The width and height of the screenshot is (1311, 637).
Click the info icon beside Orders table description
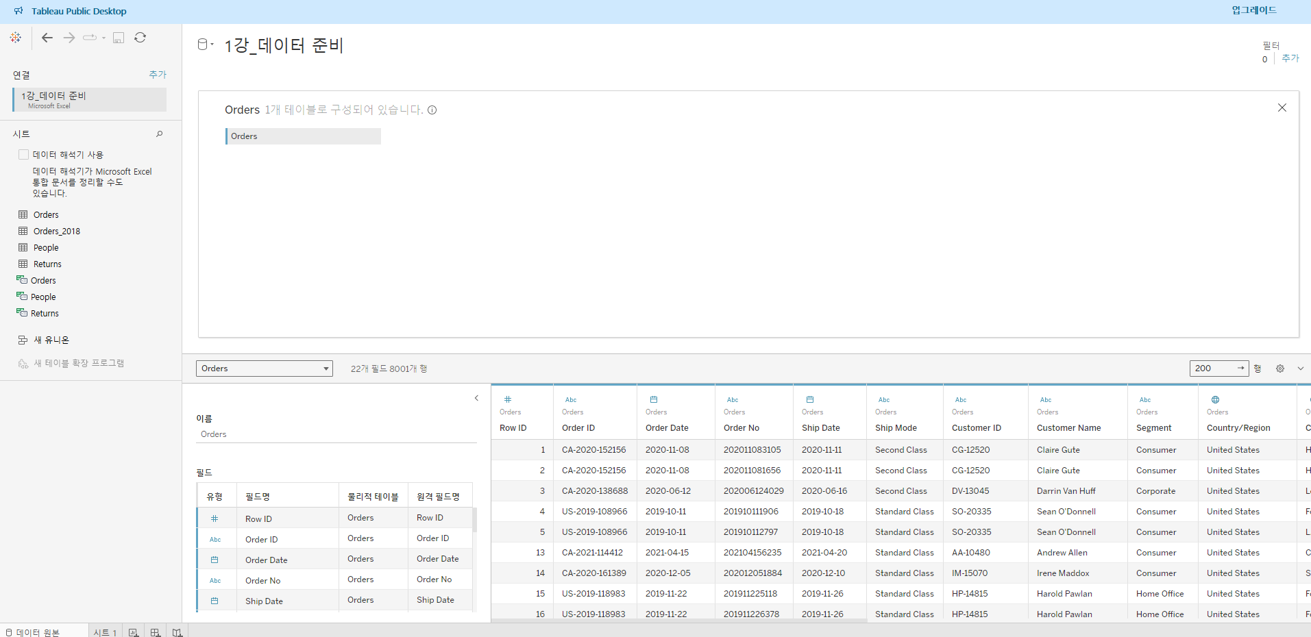pyautogui.click(x=432, y=110)
